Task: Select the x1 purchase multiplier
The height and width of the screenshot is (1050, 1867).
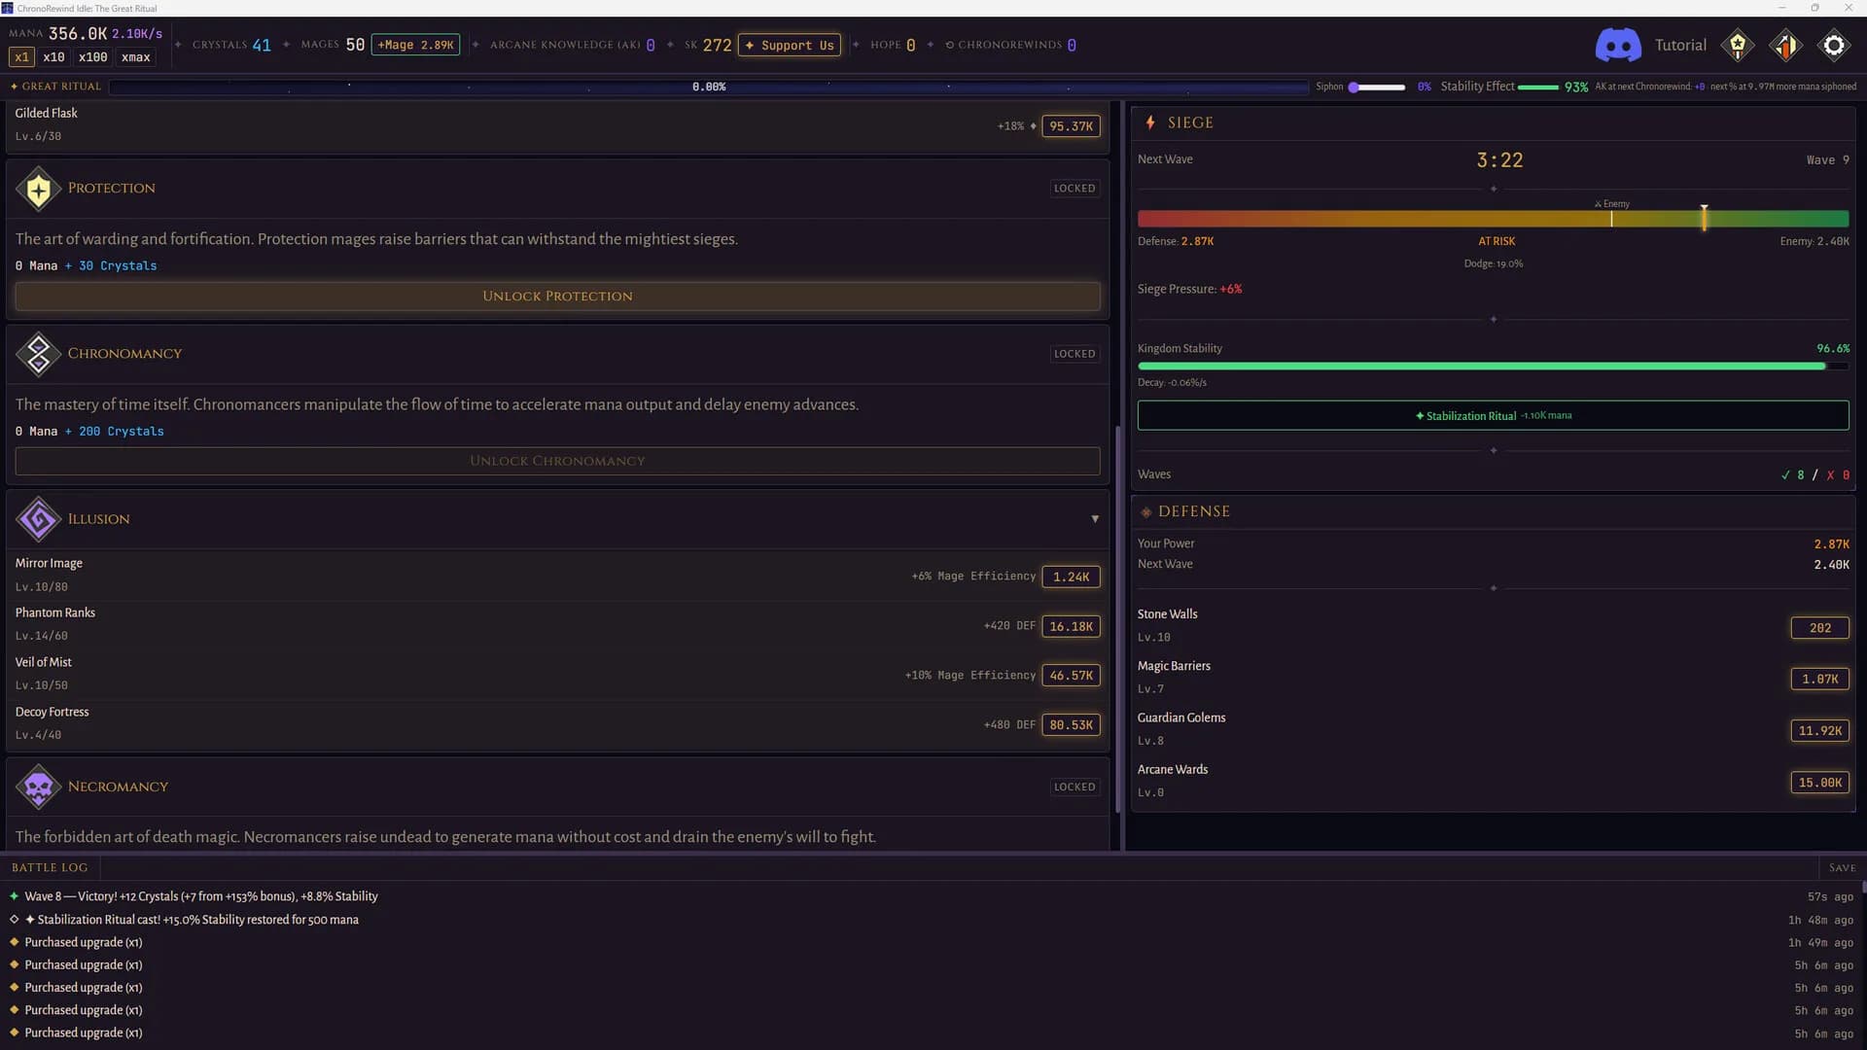Action: click(x=21, y=57)
